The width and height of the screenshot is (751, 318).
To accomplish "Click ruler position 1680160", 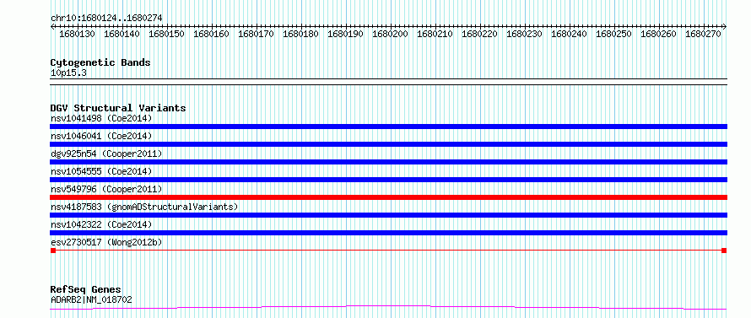I will click(211, 35).
